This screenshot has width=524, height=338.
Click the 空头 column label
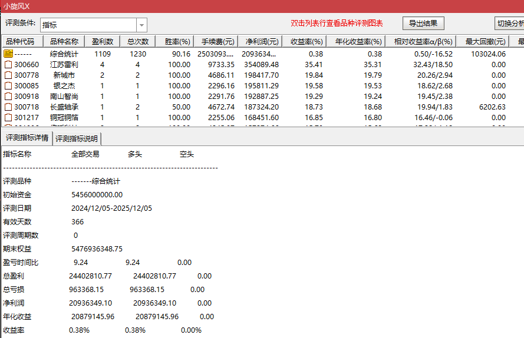(187, 154)
